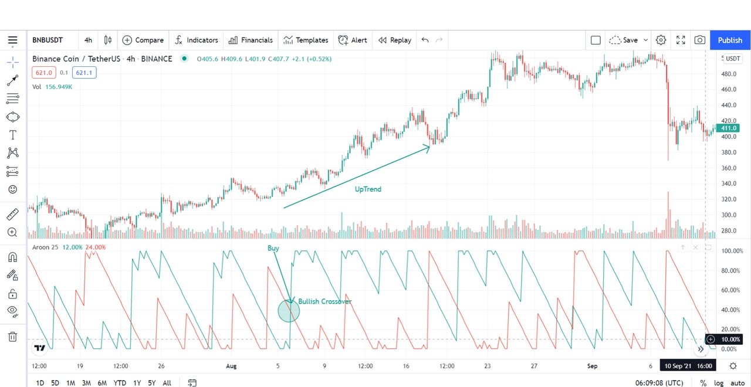Open chart settings gear icon
751x387 pixels.
(661, 40)
